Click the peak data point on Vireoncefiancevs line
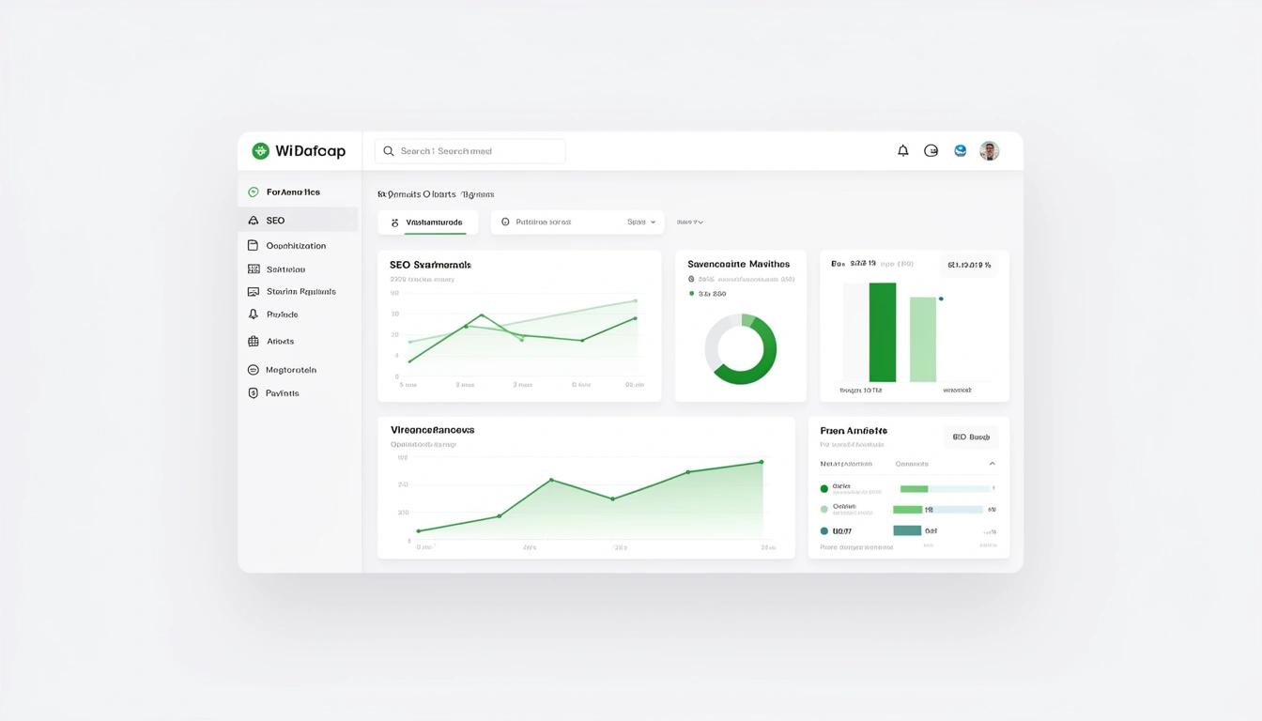 [x=551, y=480]
